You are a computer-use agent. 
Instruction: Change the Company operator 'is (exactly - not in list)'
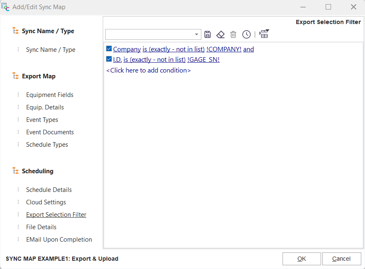(x=174, y=49)
